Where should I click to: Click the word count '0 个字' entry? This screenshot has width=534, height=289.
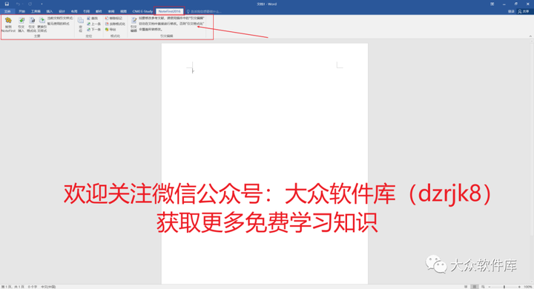pos(33,287)
